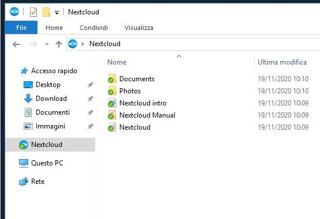Go up one level with the up arrow

coord(59,44)
